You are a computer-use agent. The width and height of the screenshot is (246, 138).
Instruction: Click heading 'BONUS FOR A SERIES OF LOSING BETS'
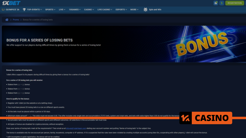click(x=39, y=40)
